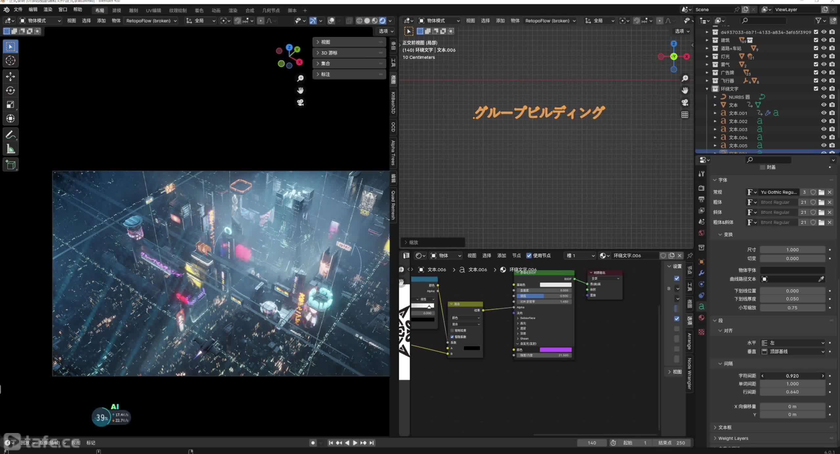Click current frame field showing 140

coord(592,443)
